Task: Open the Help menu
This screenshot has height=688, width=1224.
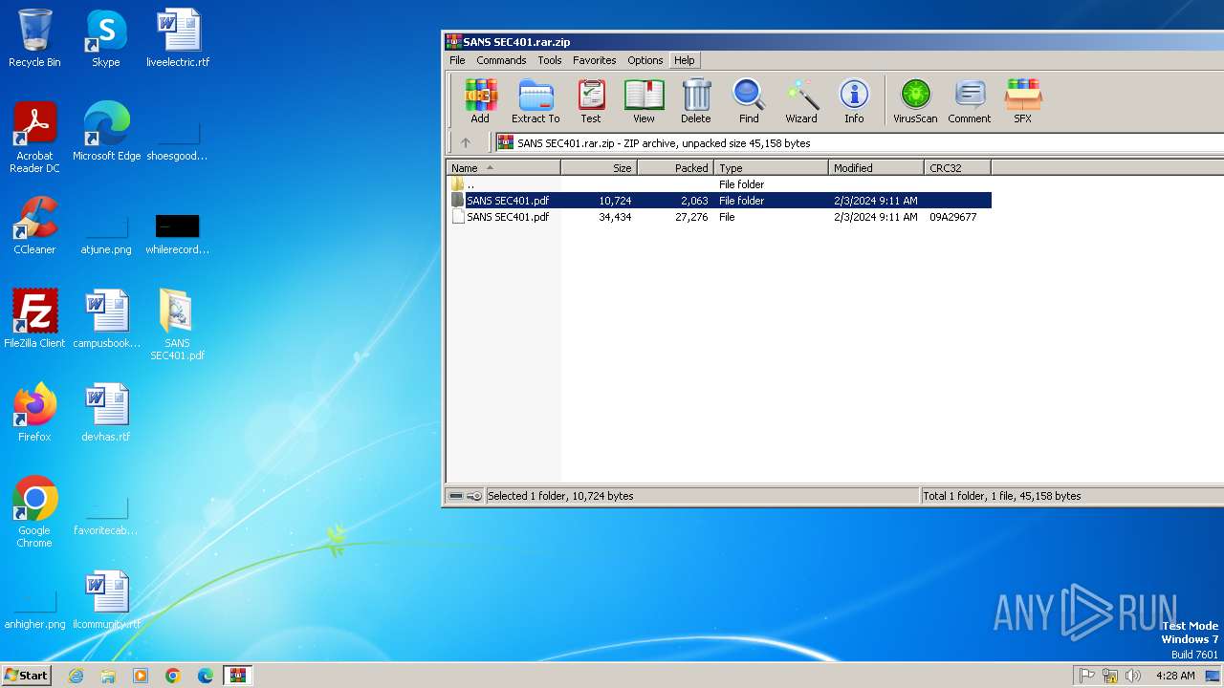Action: [x=685, y=60]
